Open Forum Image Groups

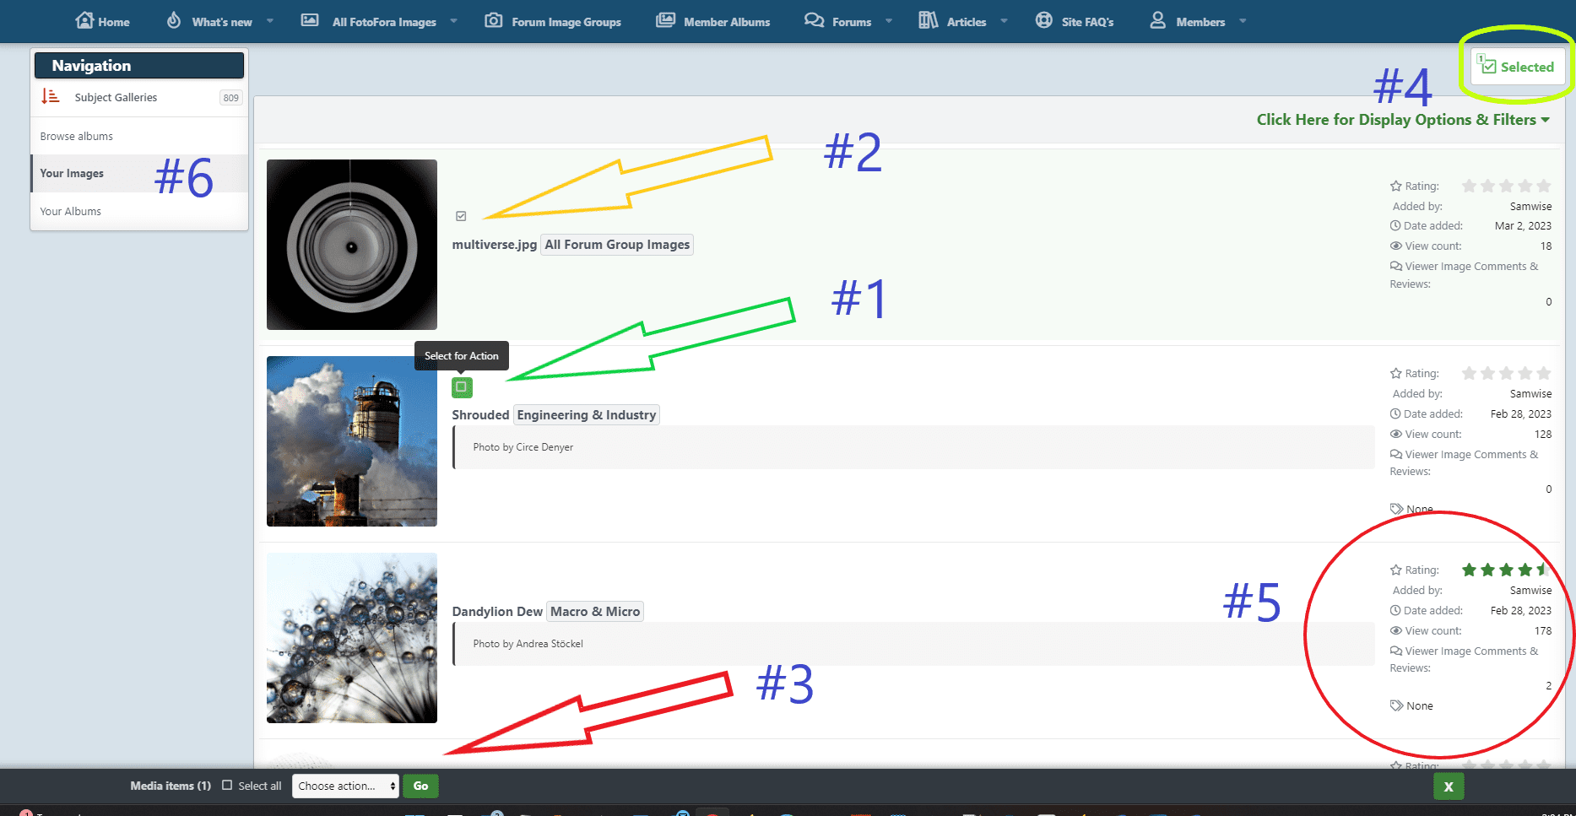tap(566, 22)
